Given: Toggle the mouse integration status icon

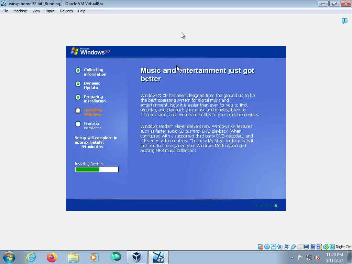Looking at the screenshot, I should 326,247.
